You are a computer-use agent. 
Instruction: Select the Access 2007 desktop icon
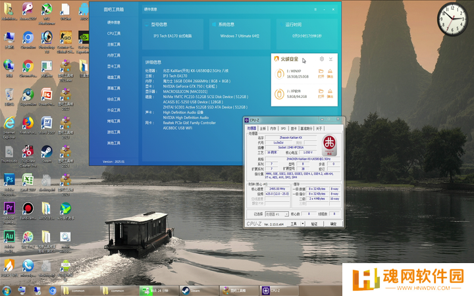(x=28, y=11)
